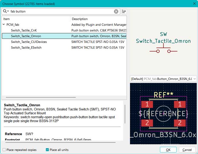
Task: Collapse the PCM_fab library
Action: pyautogui.click(x=4, y=25)
